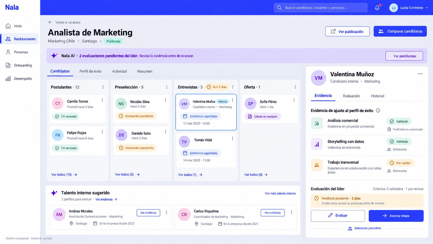Open Oferta column options menu
Screen dimensions: 433x244
click(295, 87)
